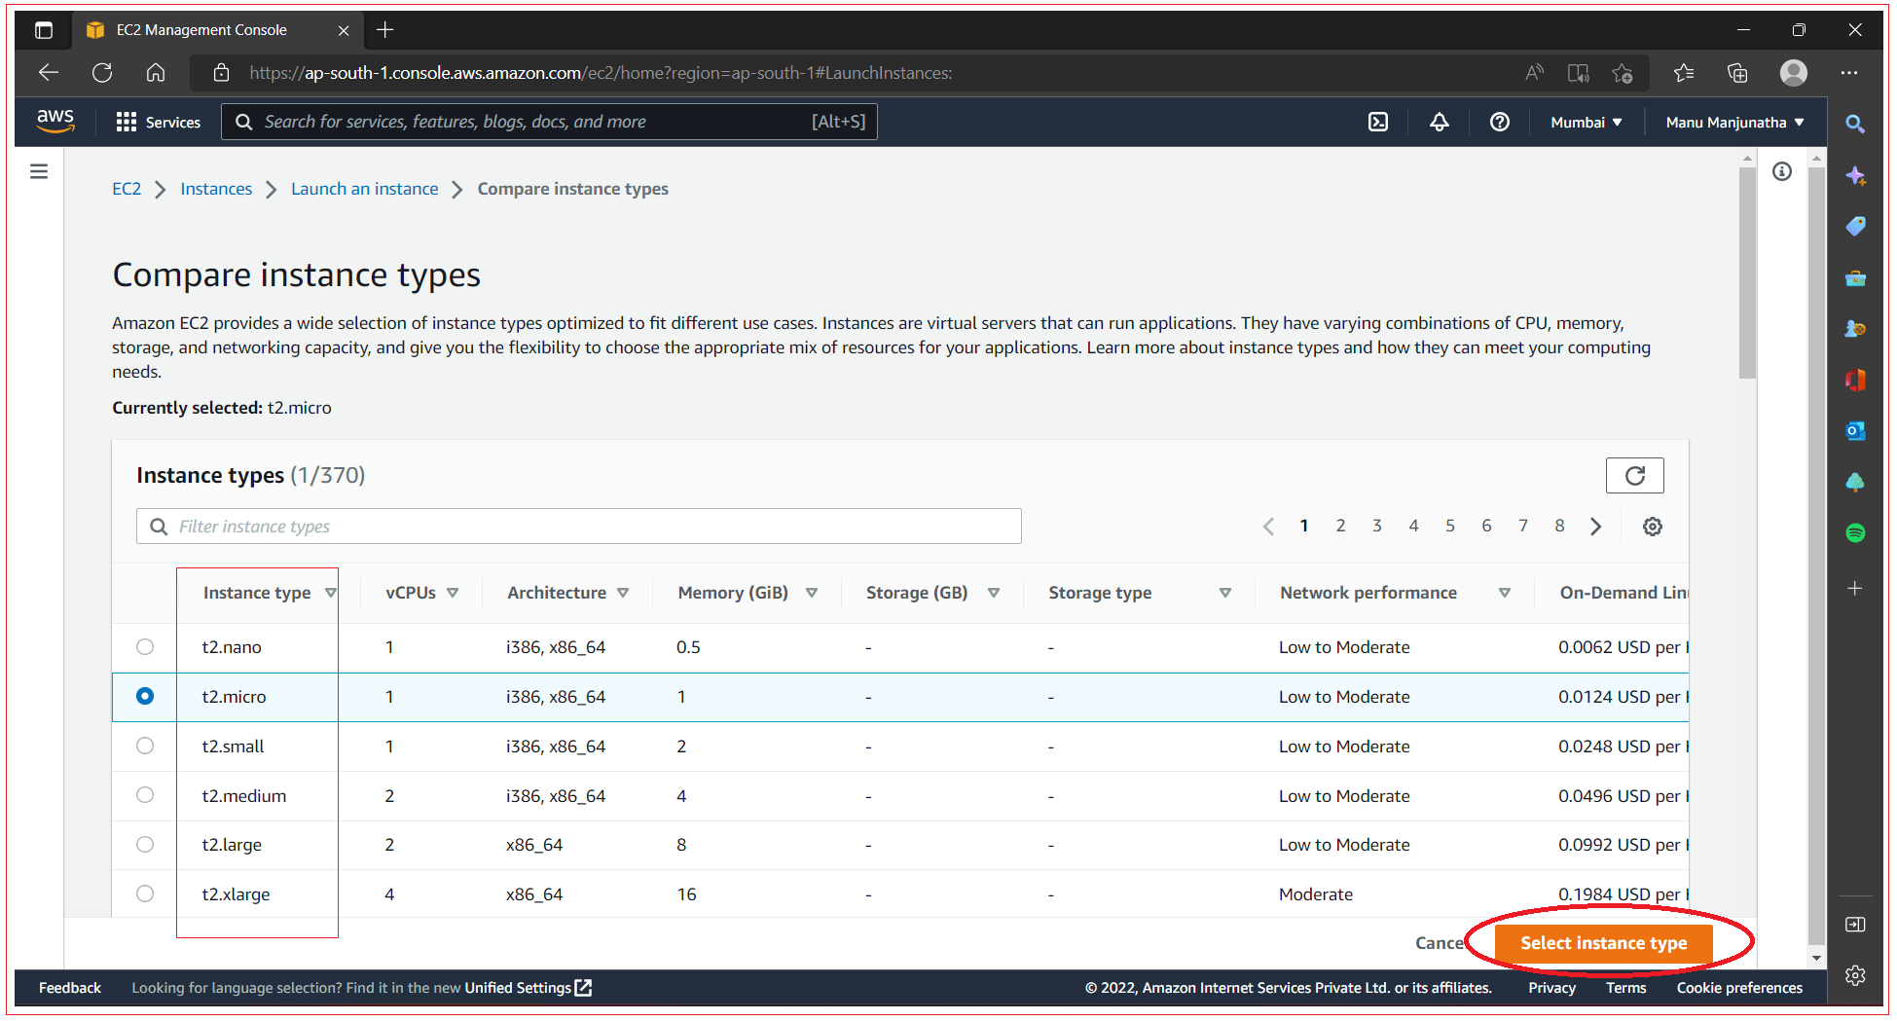Open the Manu Manjunatha account menu
The image size is (1897, 1021).
click(x=1733, y=122)
